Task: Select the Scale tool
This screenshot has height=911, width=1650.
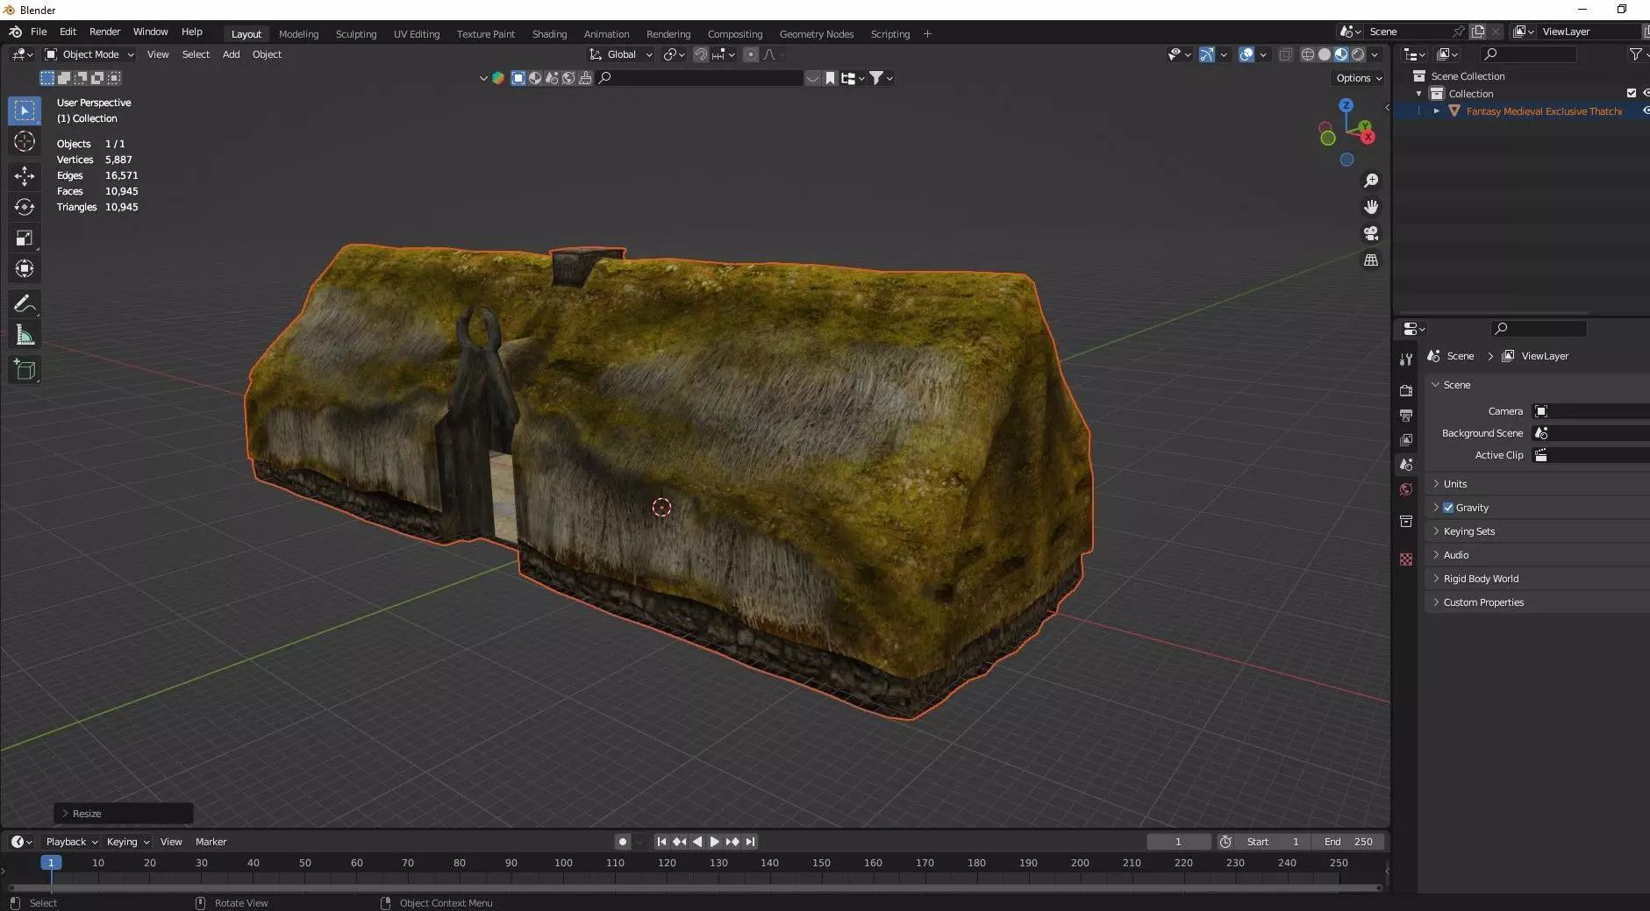Action: tap(25, 238)
